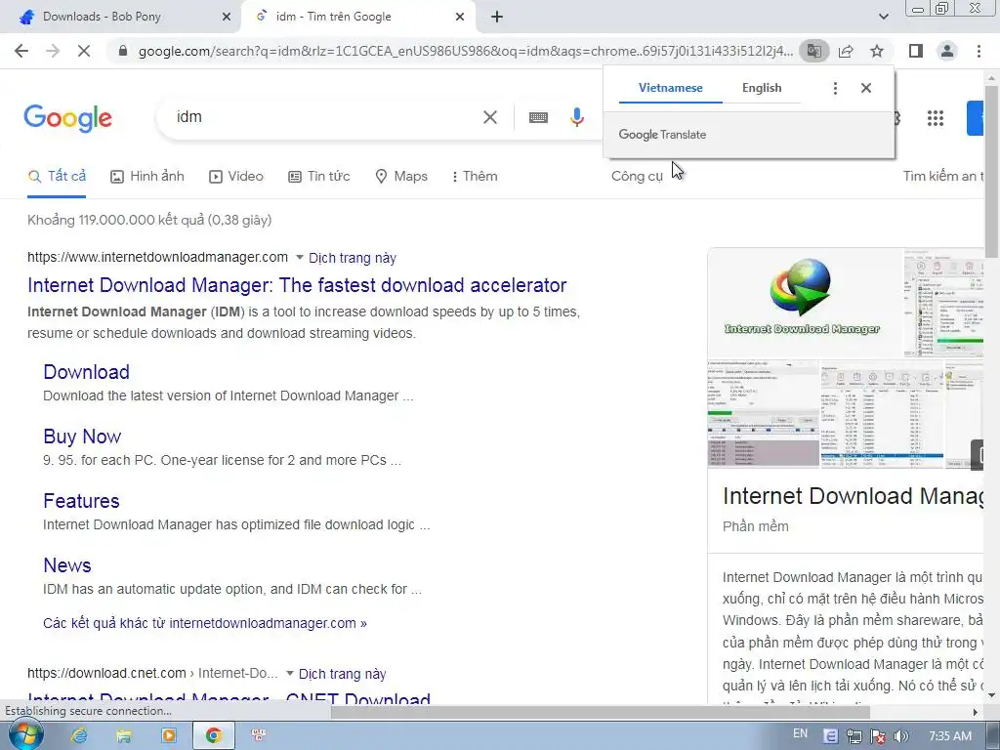The width and height of the screenshot is (1000, 750).
Task: Click Dịch trang này for download.cnet.com
Action: (343, 674)
